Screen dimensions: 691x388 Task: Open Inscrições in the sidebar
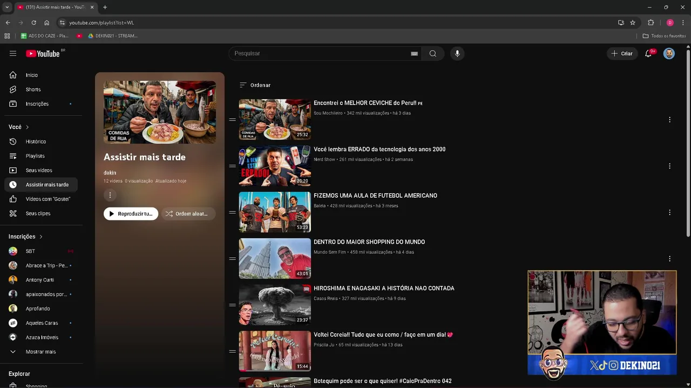pyautogui.click(x=42, y=103)
